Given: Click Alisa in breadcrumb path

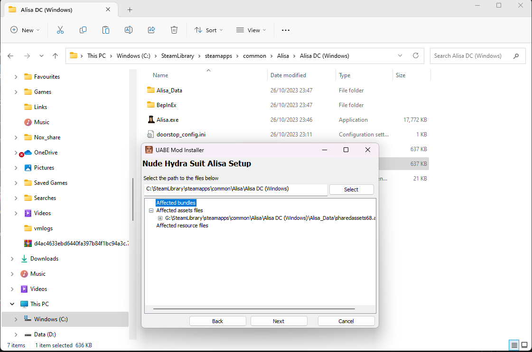Looking at the screenshot, I should (x=283, y=56).
